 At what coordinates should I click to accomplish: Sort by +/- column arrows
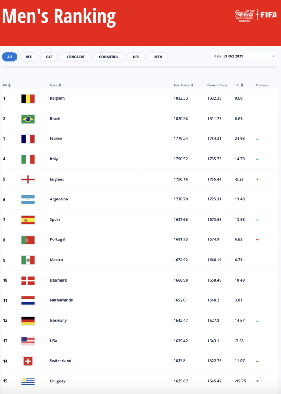(x=242, y=85)
